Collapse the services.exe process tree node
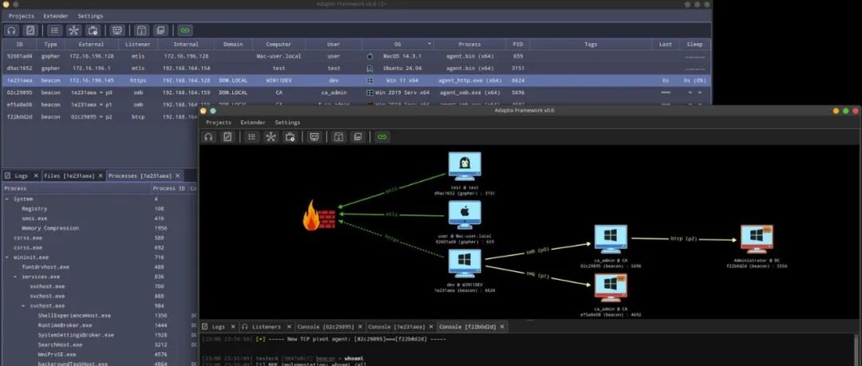Viewport: 862px width, 366px height. pyautogui.click(x=15, y=277)
